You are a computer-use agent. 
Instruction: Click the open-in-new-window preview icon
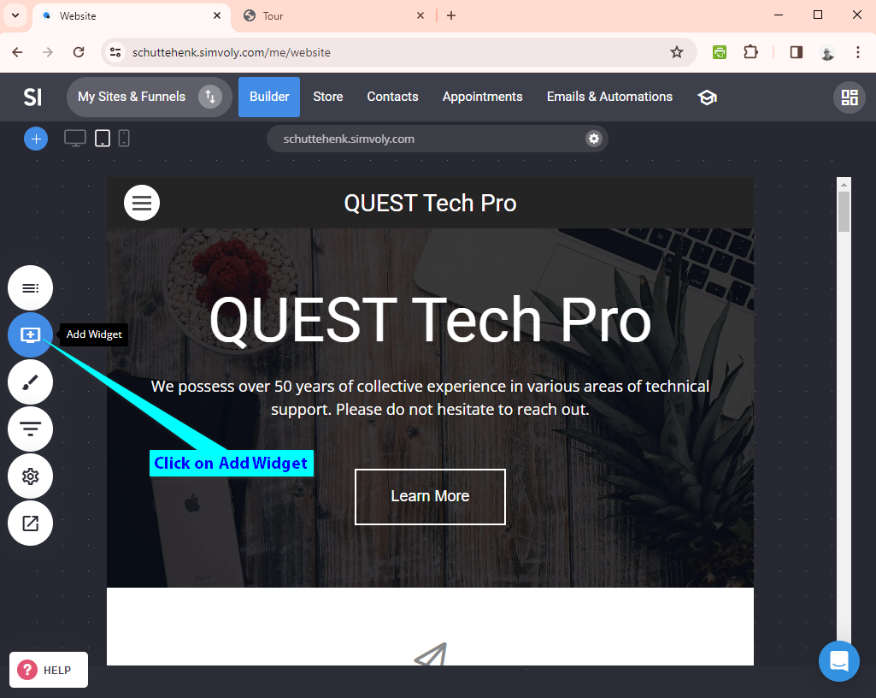(30, 523)
